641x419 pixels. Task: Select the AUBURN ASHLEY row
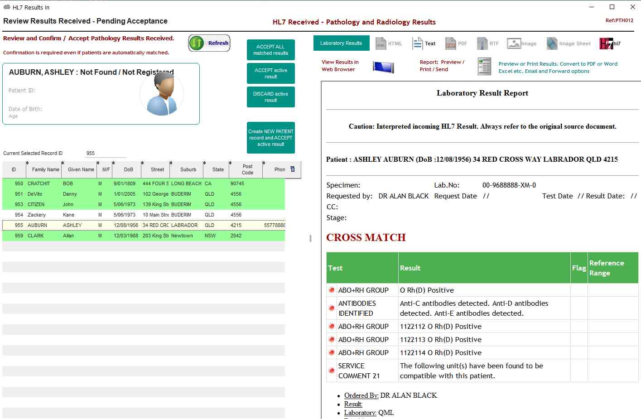click(x=144, y=225)
